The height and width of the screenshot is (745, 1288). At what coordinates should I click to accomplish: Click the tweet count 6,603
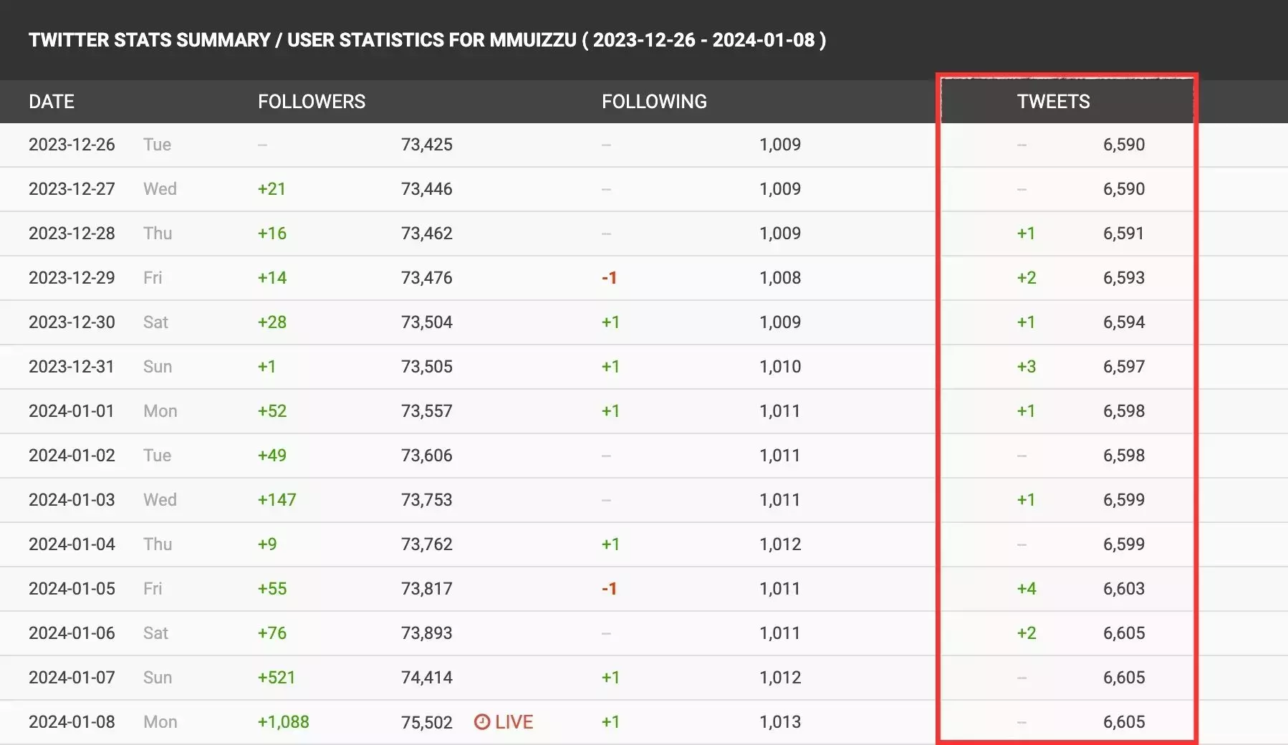click(x=1124, y=588)
